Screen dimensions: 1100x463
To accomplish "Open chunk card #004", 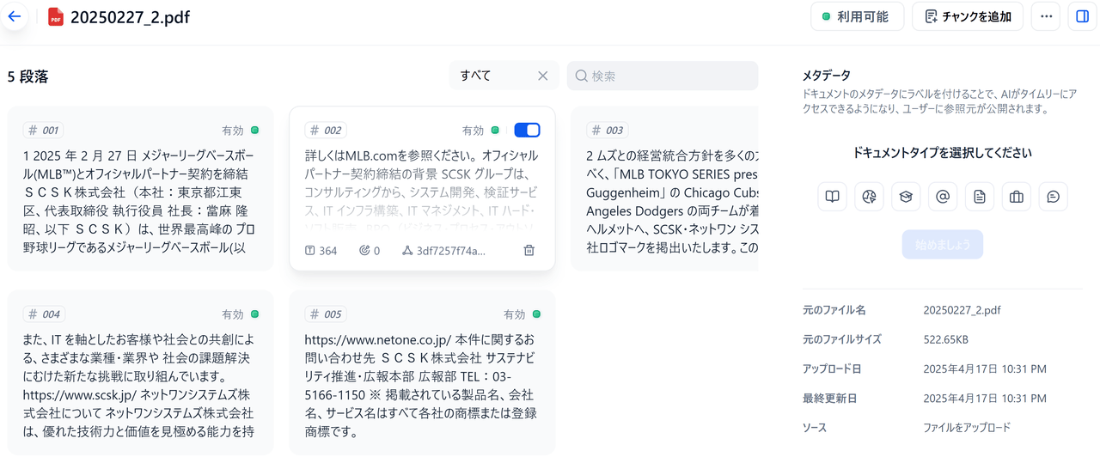I will tap(140, 373).
